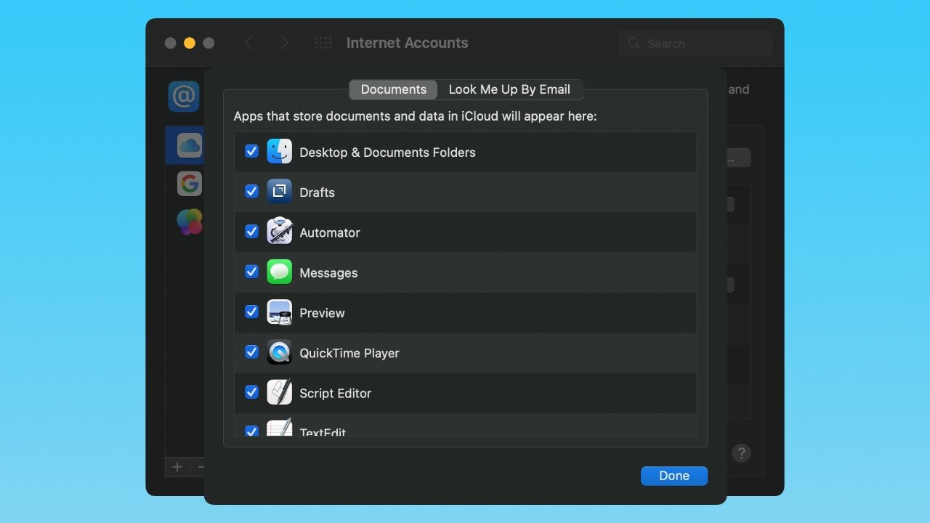The height and width of the screenshot is (523, 930).
Task: Select the Google account in sidebar
Action: pyautogui.click(x=189, y=183)
